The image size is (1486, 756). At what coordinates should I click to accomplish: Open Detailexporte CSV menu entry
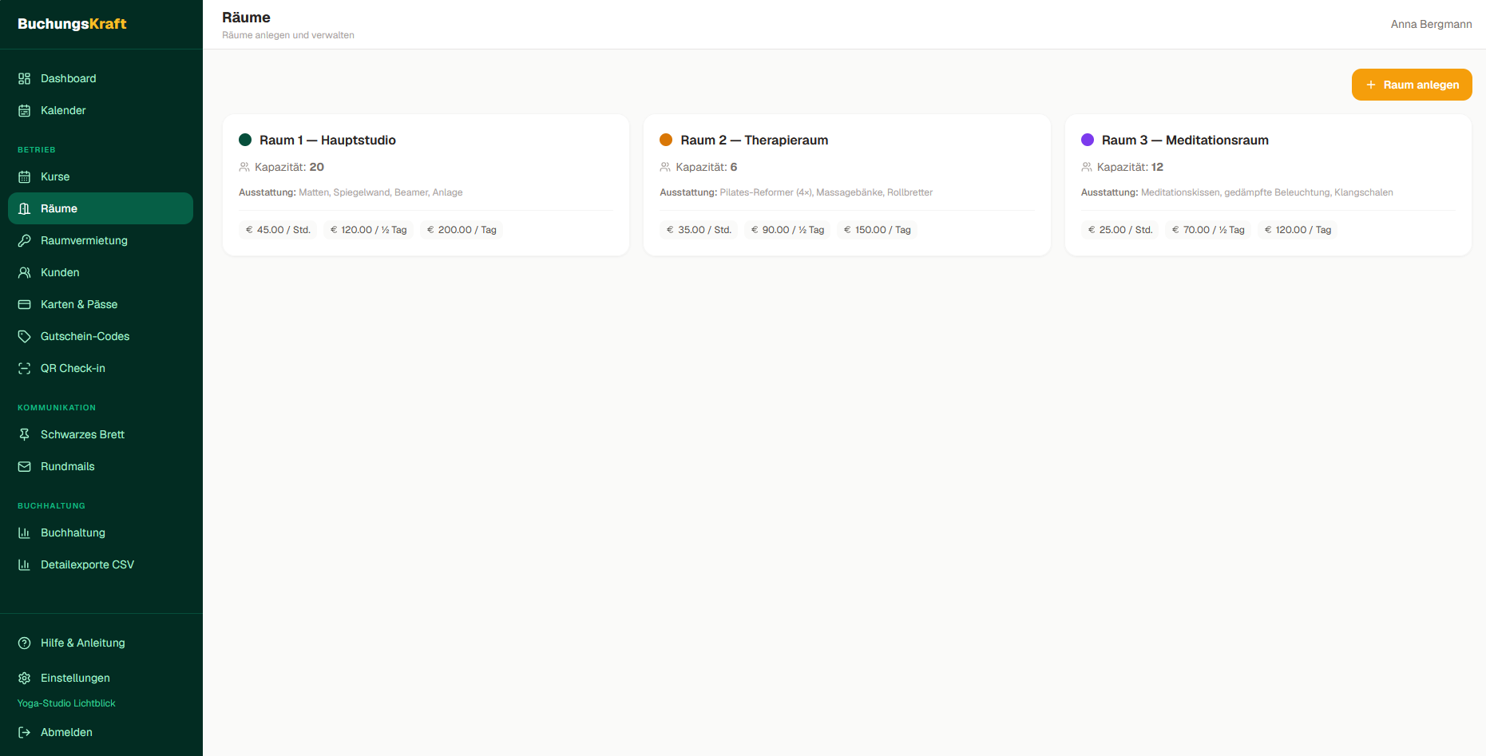(x=101, y=564)
